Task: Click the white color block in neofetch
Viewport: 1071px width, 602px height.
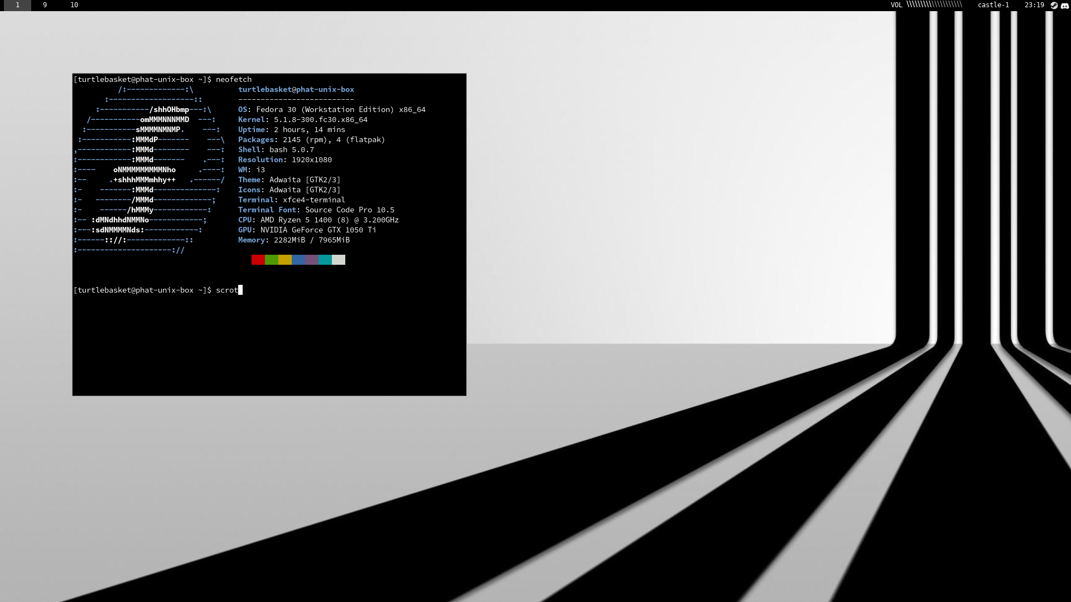Action: (339, 260)
